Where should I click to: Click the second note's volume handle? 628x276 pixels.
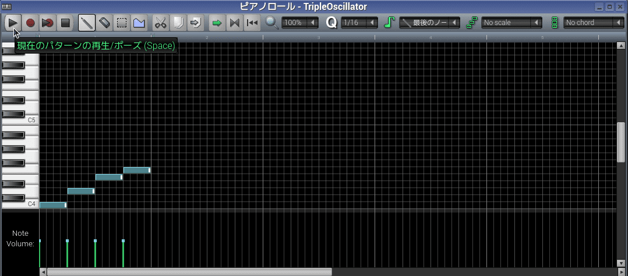(x=68, y=240)
